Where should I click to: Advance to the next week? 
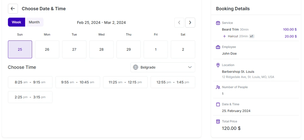click(190, 22)
